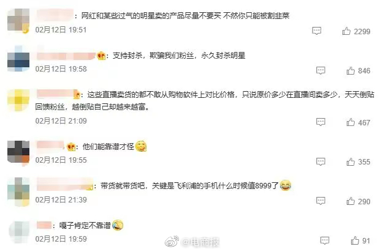Image resolution: width=386 pixels, height=252 pixels.
Task: Click the 02月12日 19:51 timestamp
Action: [x=61, y=30]
